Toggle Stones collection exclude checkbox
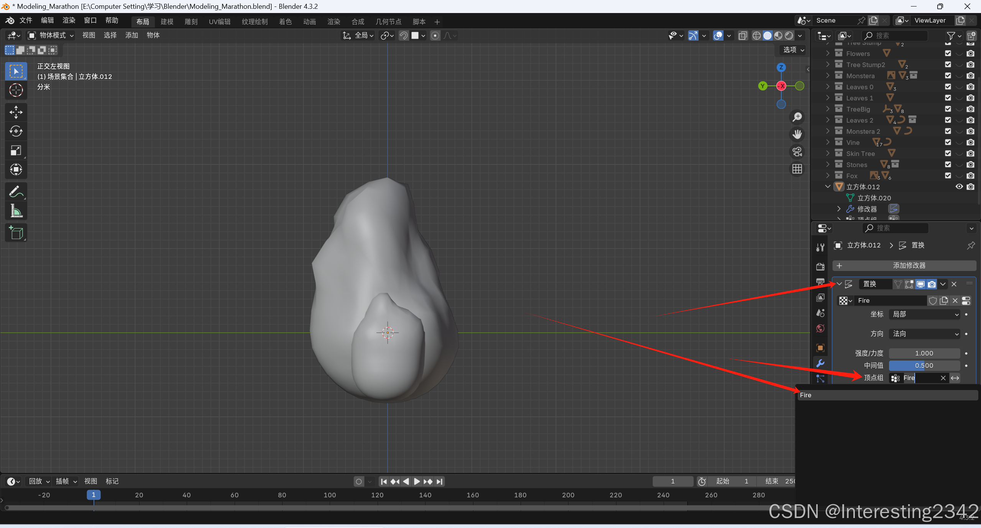 (x=948, y=164)
